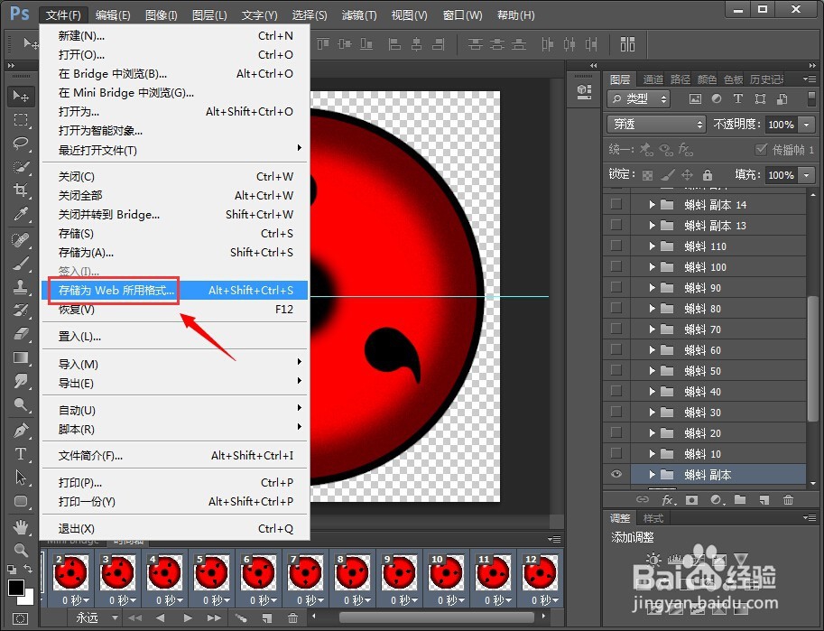
Task: Select the Path Selection tool
Action: click(21, 477)
